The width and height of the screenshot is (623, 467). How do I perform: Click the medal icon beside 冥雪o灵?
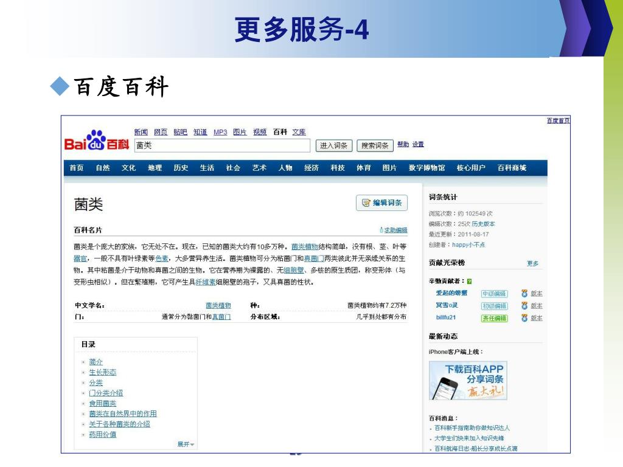tap(524, 306)
